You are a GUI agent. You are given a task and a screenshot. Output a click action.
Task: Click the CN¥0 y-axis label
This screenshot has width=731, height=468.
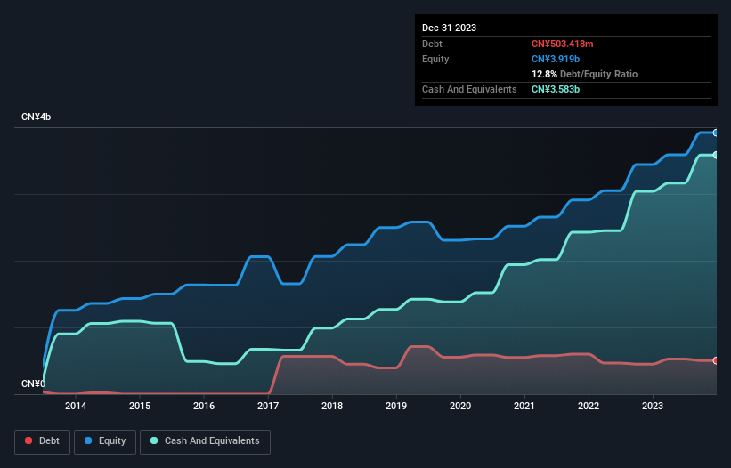coord(33,383)
